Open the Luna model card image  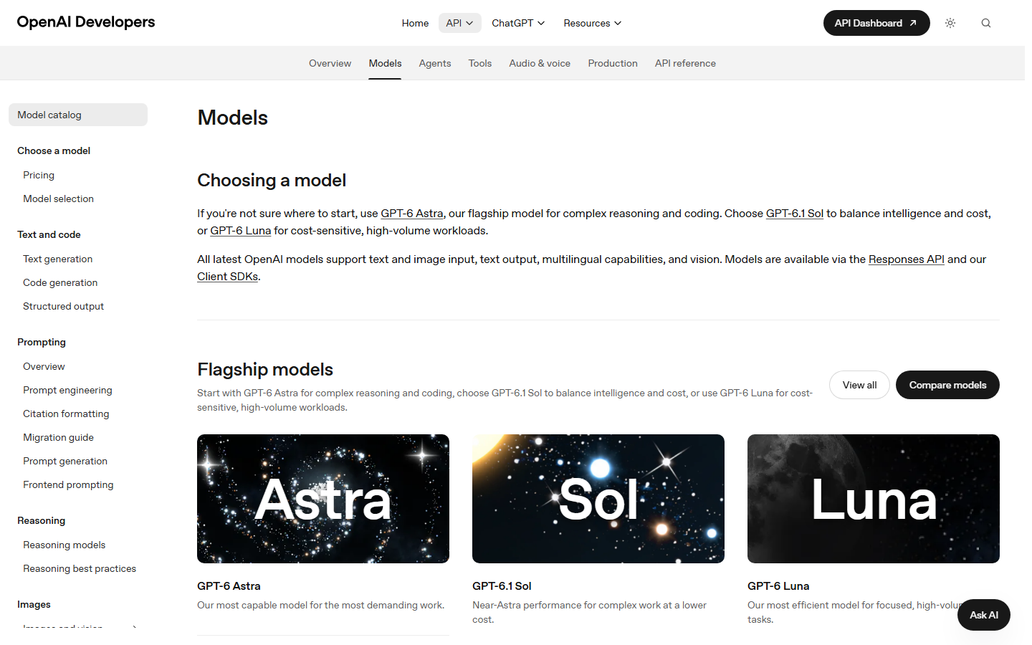coord(874,499)
